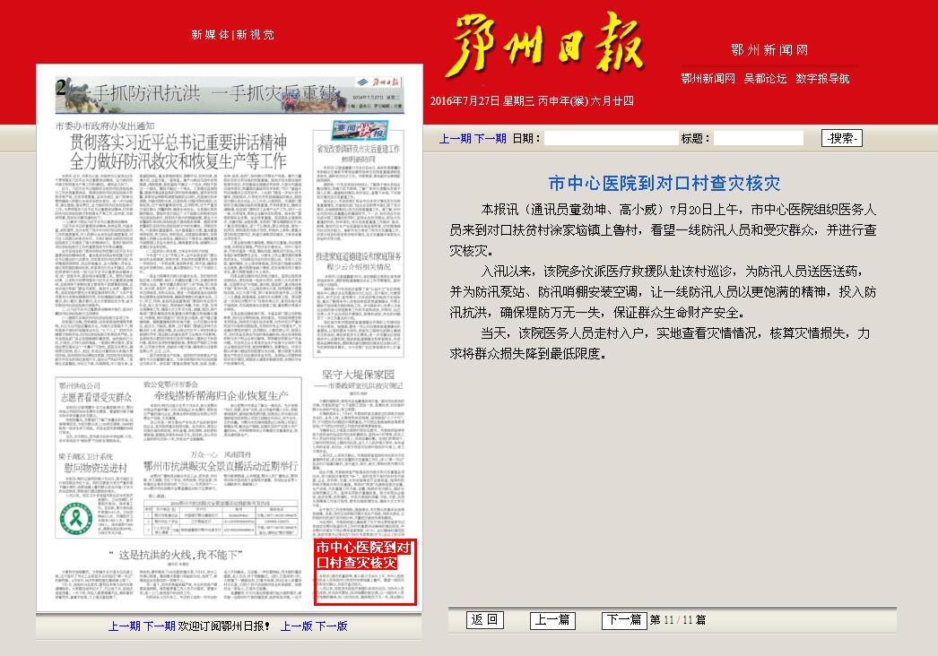The height and width of the screenshot is (656, 938).
Task: Click the green ribbon emblem in the newspaper page
Action: click(x=75, y=518)
